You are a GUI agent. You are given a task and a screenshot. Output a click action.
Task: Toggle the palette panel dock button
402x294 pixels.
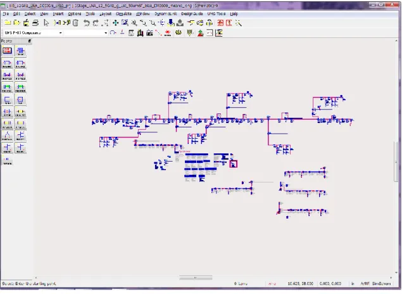(x=30, y=41)
